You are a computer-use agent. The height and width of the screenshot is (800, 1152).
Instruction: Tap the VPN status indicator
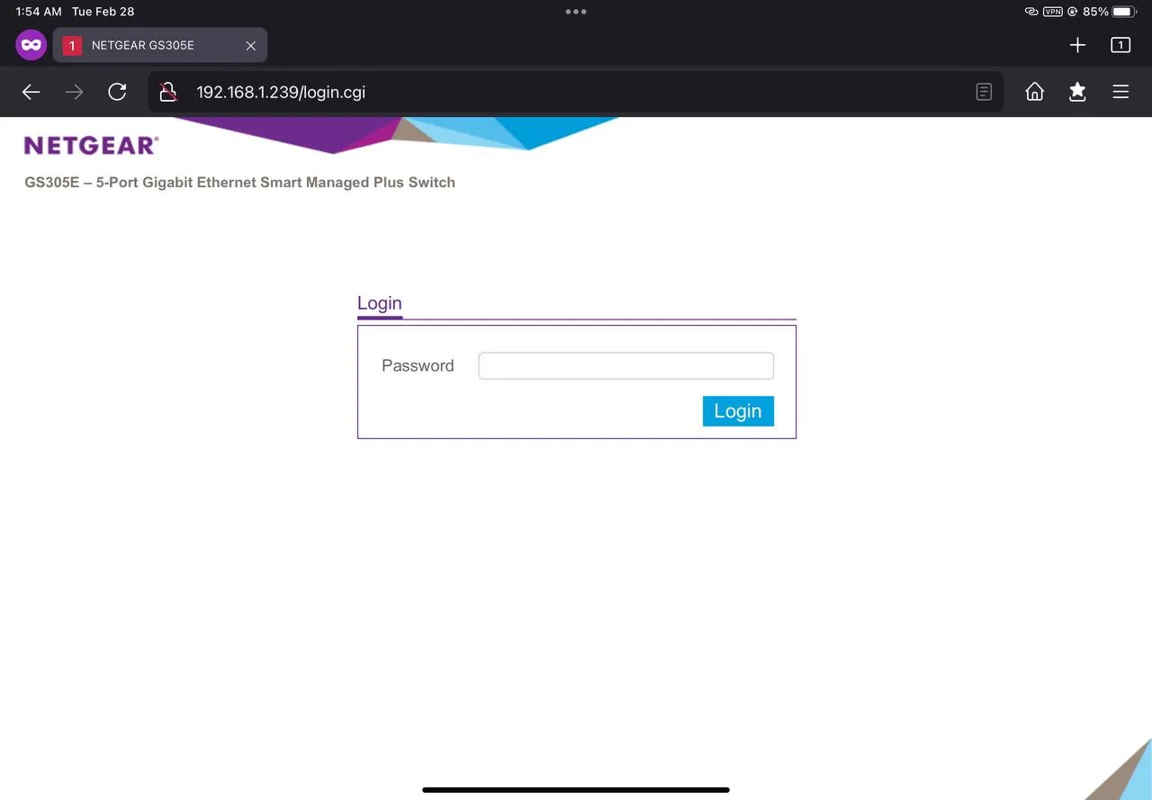pos(1052,12)
